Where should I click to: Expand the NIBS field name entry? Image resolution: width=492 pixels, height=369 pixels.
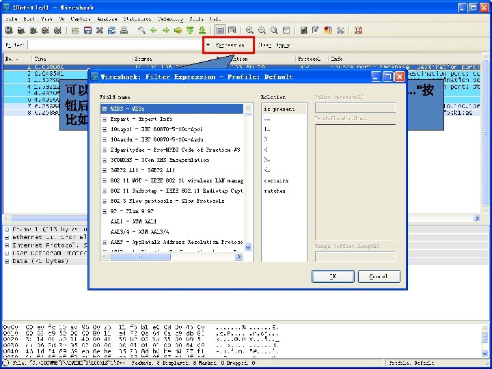tap(105, 109)
